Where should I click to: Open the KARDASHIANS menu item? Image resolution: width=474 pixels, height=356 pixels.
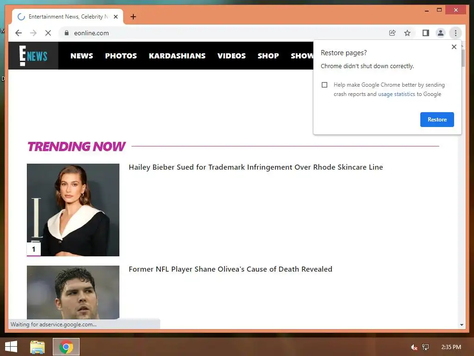177,56
